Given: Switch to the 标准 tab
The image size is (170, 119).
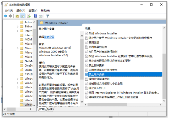Looking at the screenshot, I should click(x=50, y=109).
